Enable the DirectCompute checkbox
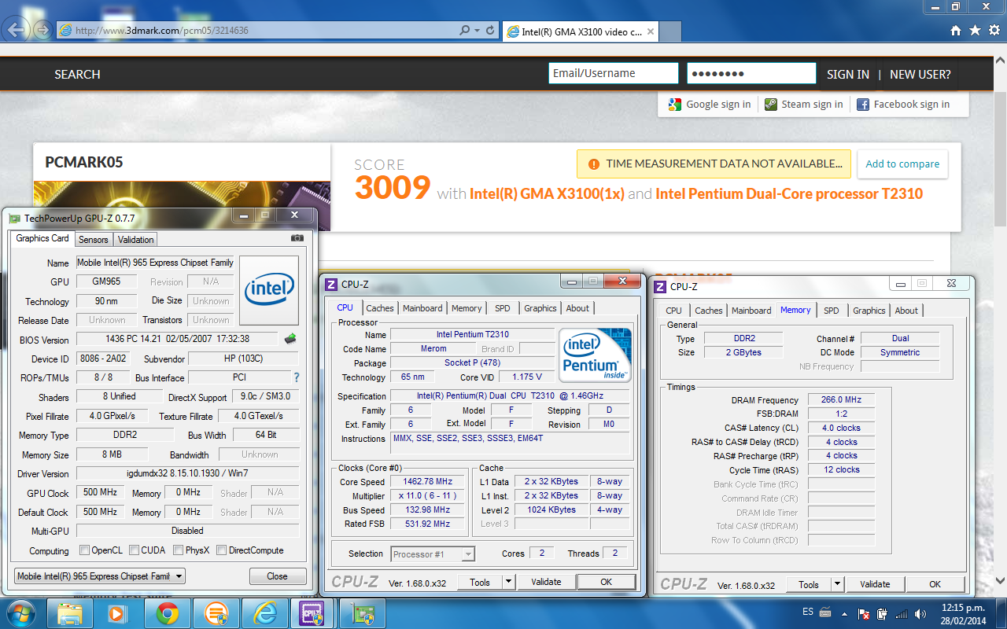Screen dimensions: 1007x629 (221, 550)
